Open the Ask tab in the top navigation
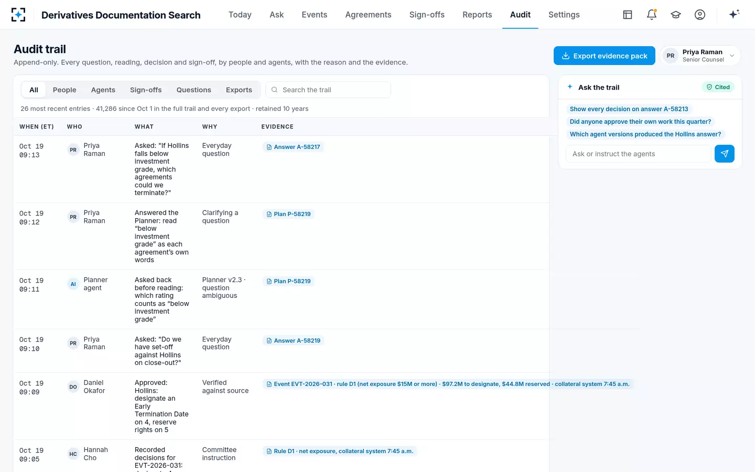Screen dimensions: 755x472 (276, 15)
